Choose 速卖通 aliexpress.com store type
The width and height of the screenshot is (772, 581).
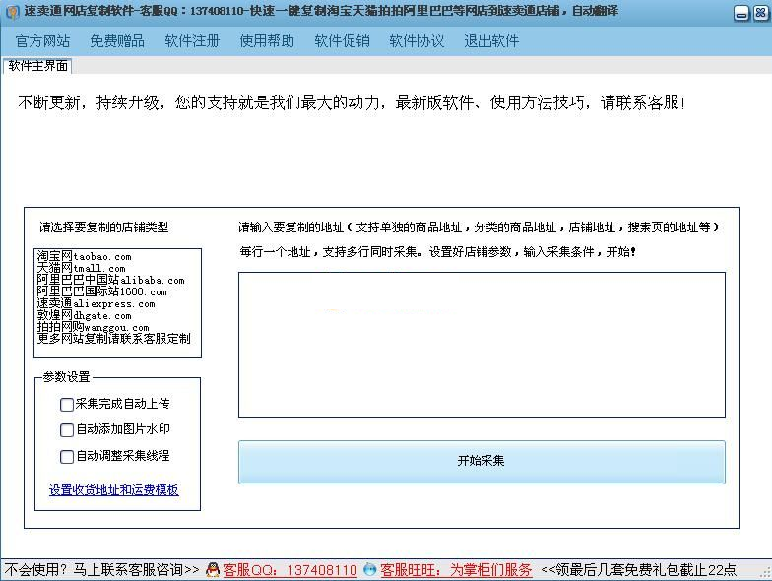pyautogui.click(x=96, y=303)
